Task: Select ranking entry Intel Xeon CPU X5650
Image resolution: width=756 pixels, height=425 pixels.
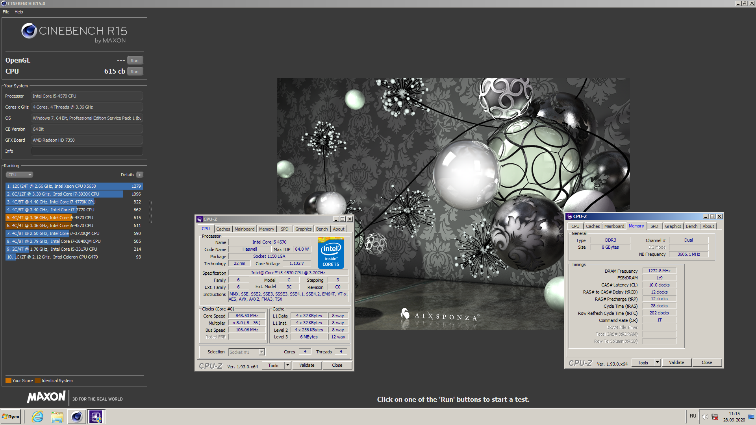Action: coord(74,186)
